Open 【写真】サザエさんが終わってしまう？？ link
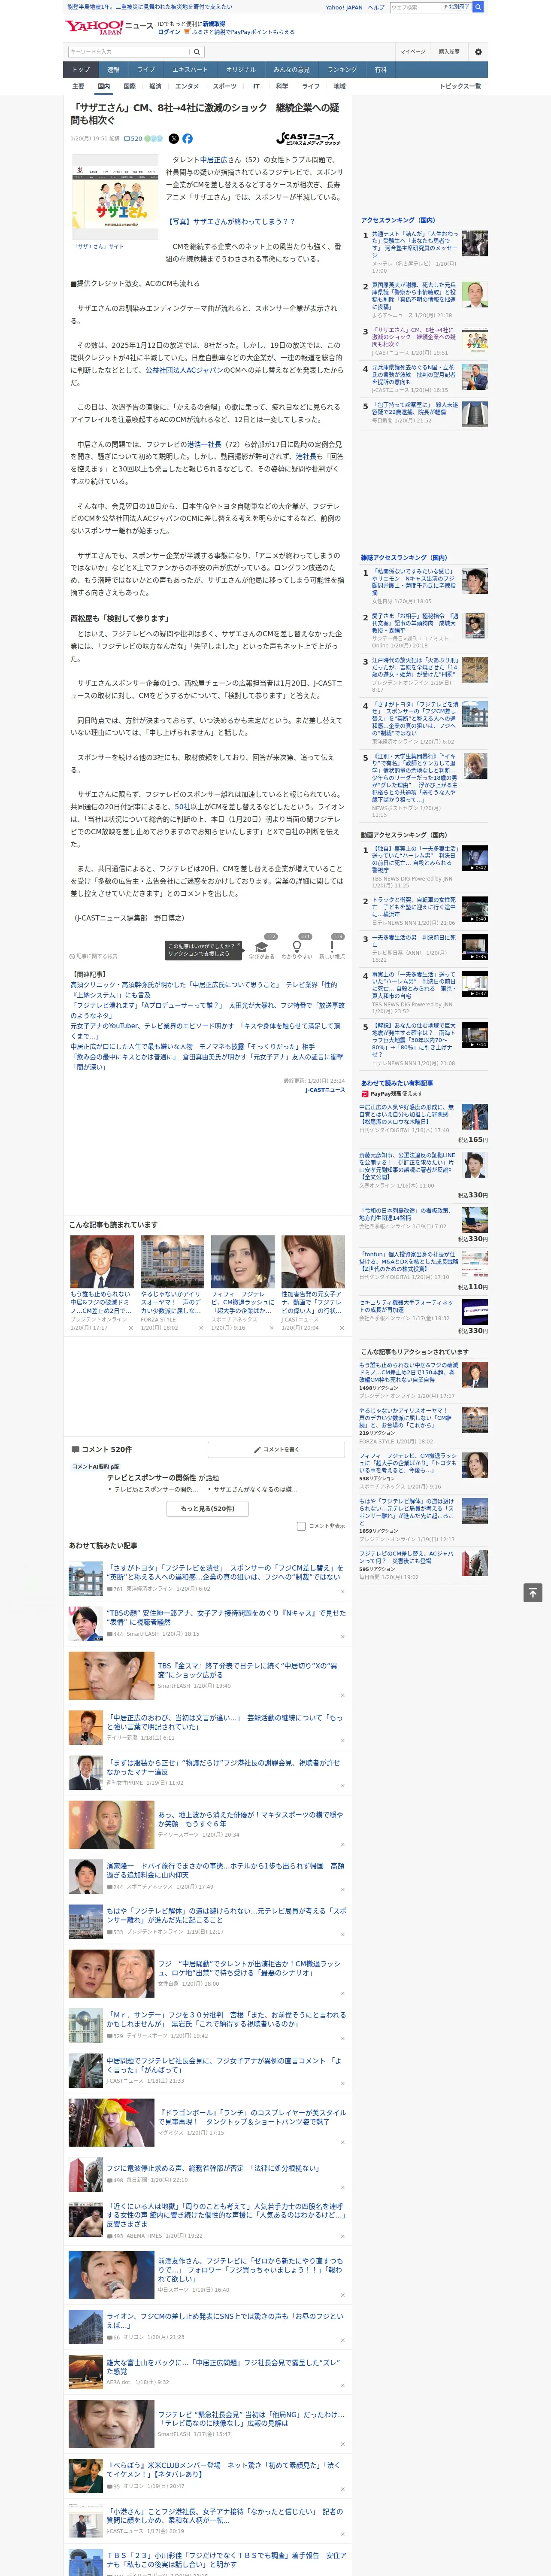551x2576 pixels. tap(230, 221)
